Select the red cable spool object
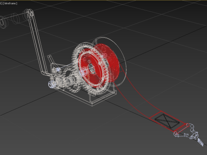The image size is (207, 155). click(99, 65)
